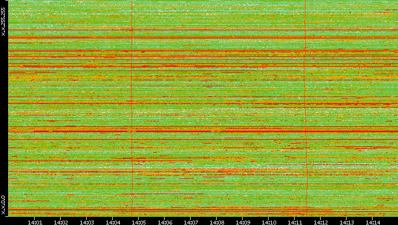Image resolution: width=398 pixels, height=225 pixels.
Task: Select the 14:09 time axis label
Action: (243, 222)
